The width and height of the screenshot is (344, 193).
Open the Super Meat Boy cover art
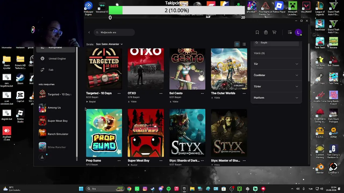[x=146, y=133]
